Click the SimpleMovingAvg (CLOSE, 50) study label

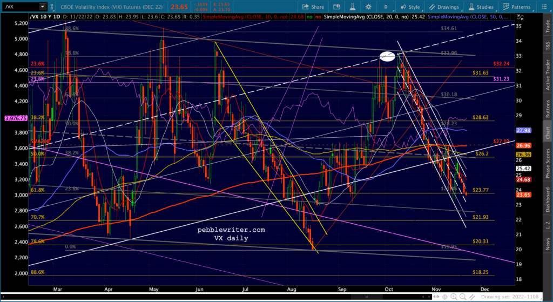click(x=468, y=17)
